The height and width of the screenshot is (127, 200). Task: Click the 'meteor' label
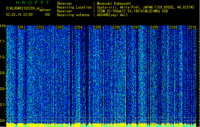45,10
